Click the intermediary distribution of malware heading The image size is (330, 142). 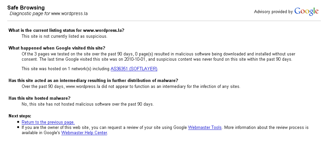point(93,81)
